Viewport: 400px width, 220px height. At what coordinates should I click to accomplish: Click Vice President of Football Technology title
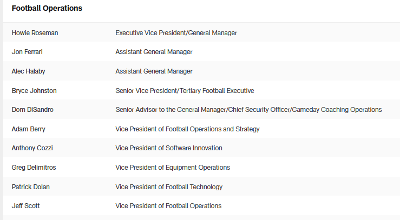pos(169,187)
